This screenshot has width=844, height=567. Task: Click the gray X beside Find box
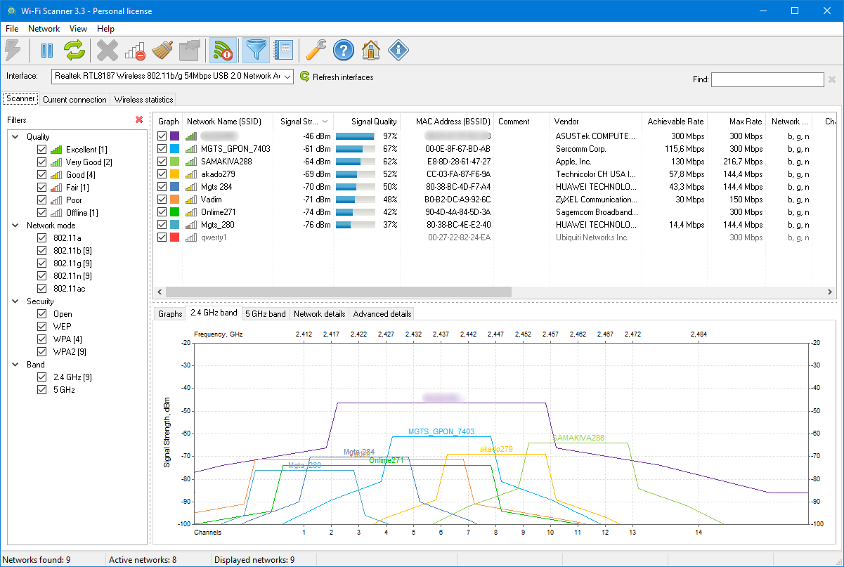(x=832, y=79)
